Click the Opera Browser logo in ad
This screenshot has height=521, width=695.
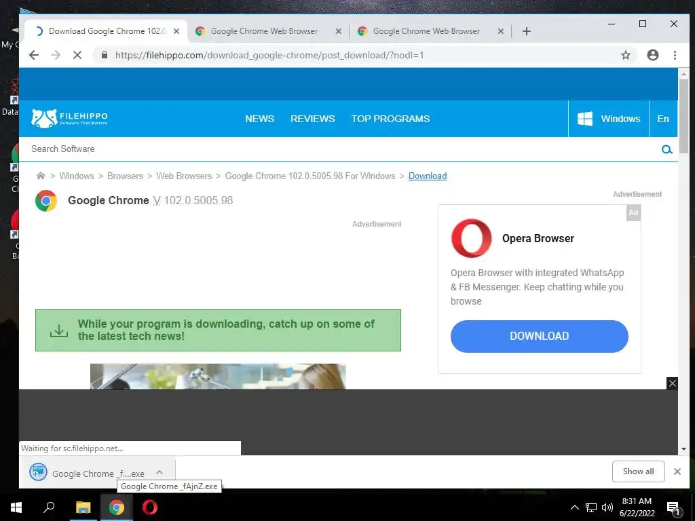point(471,238)
